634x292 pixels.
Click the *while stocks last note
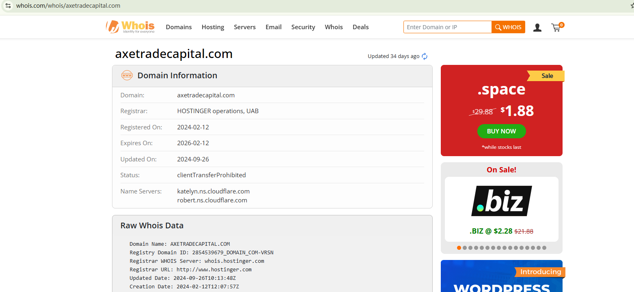pyautogui.click(x=502, y=147)
